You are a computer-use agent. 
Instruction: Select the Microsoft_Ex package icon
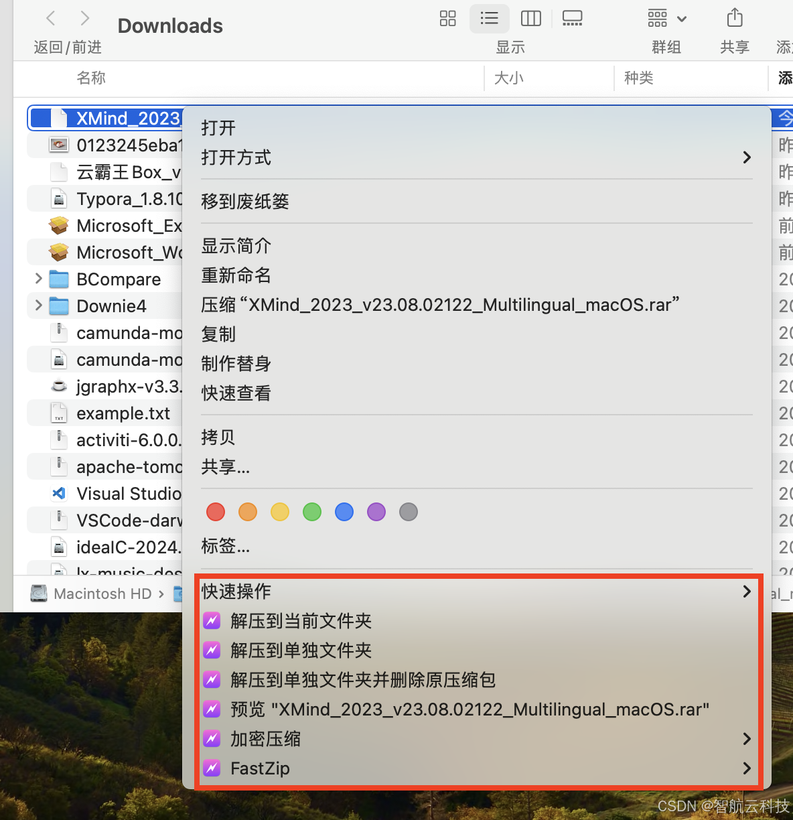point(59,226)
